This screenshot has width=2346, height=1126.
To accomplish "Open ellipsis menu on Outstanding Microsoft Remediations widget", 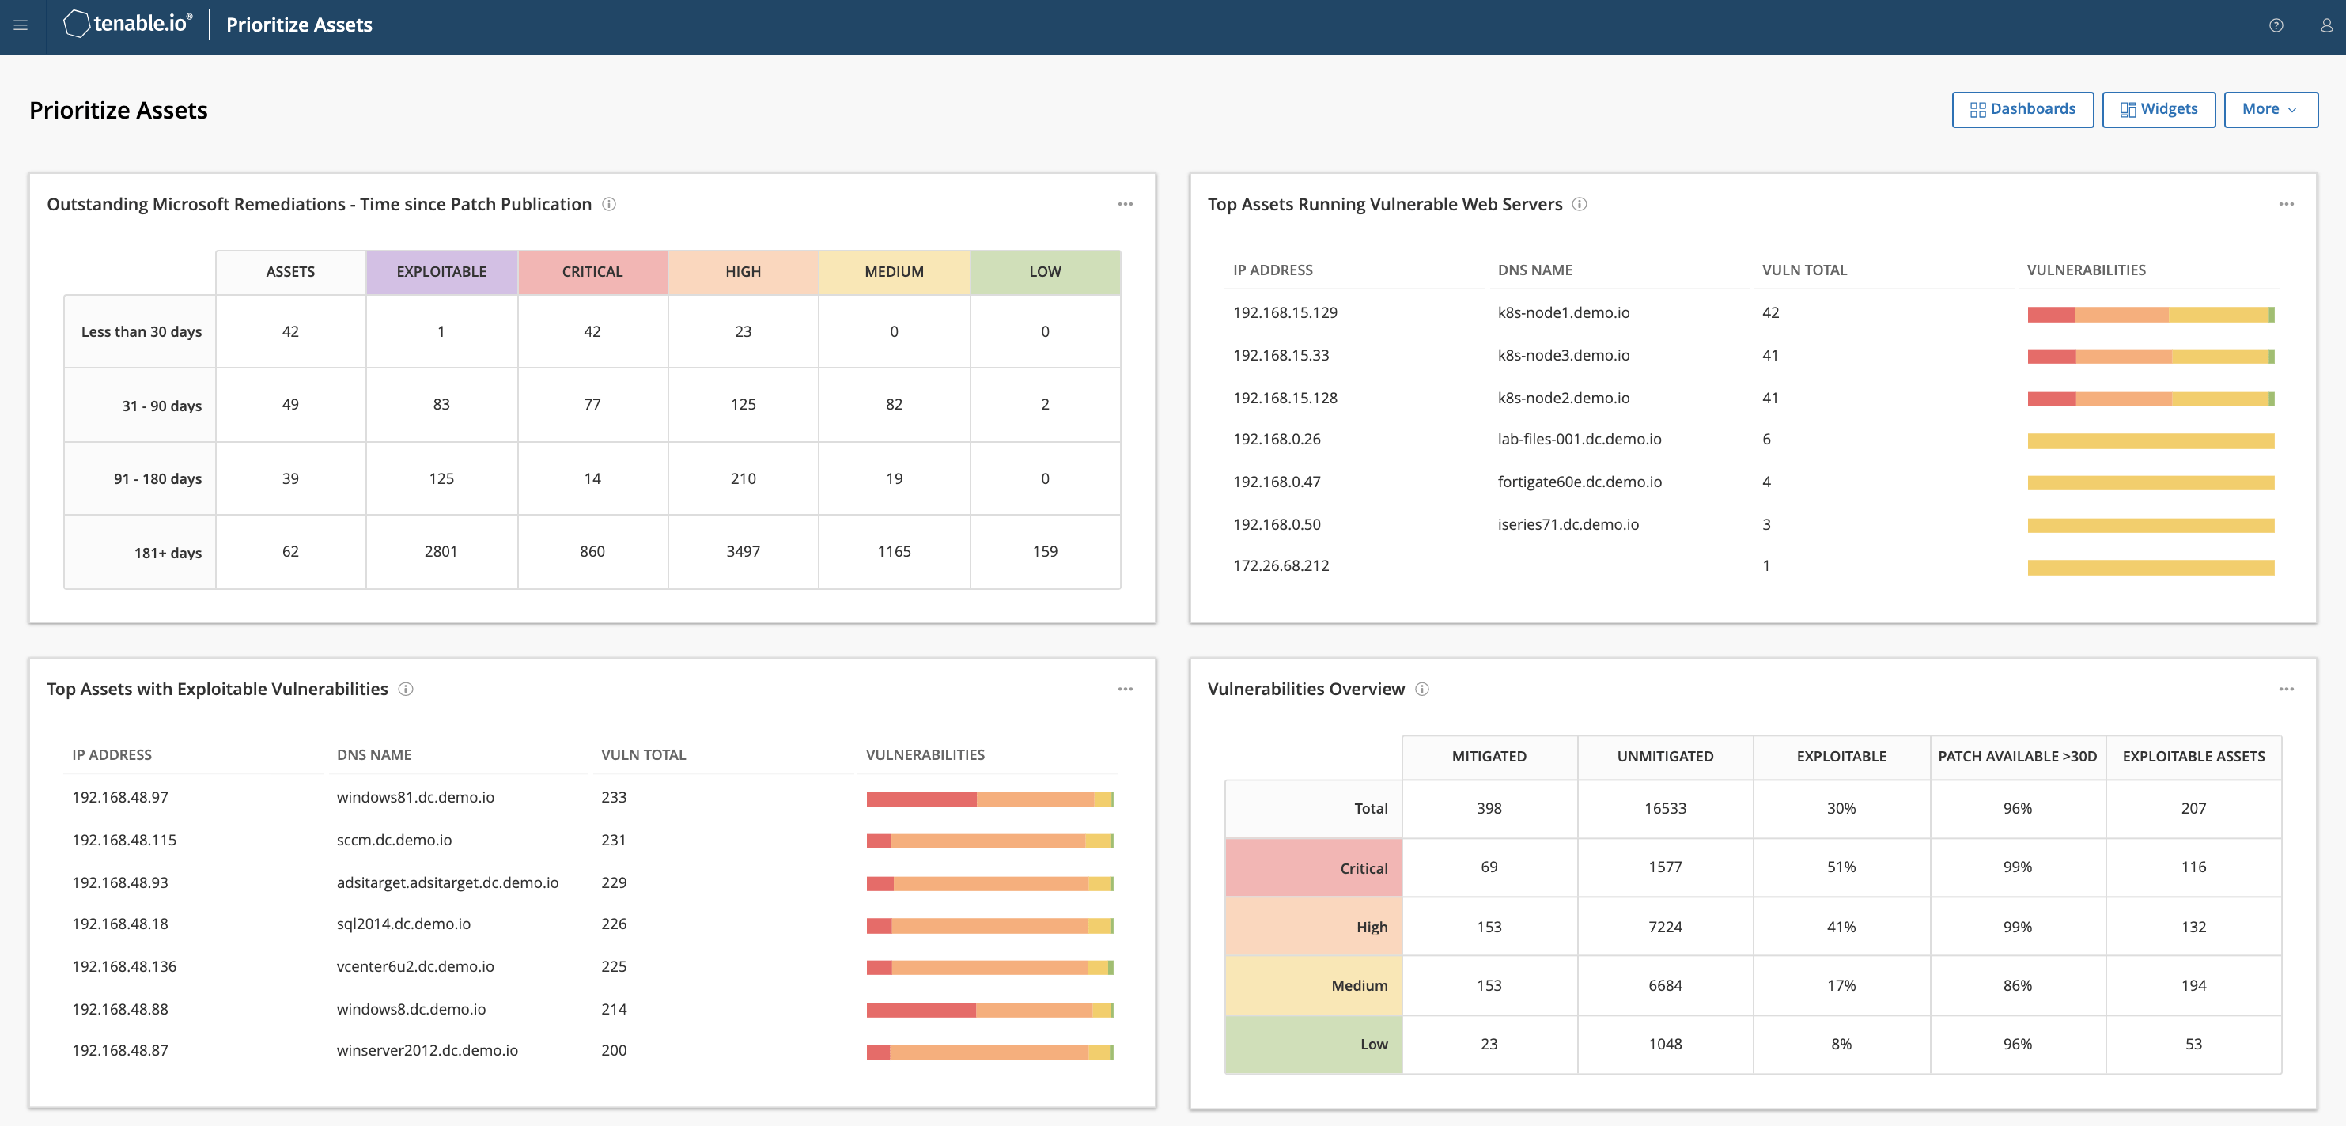I will [x=1126, y=204].
